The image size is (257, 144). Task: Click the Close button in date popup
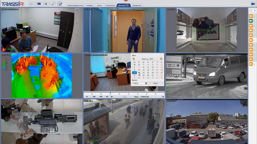tap(155, 83)
